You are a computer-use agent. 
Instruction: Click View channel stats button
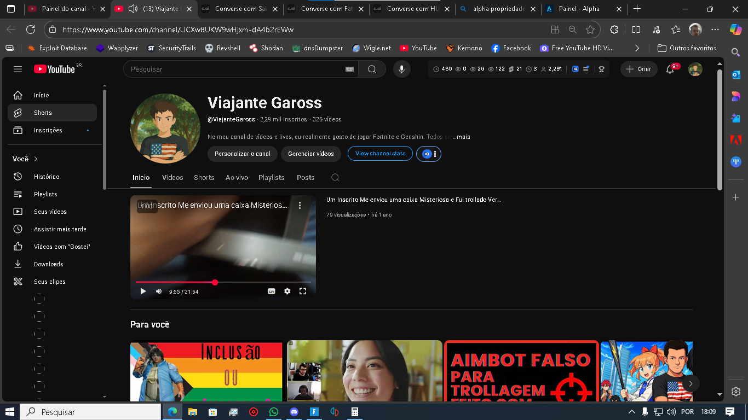pyautogui.click(x=380, y=154)
